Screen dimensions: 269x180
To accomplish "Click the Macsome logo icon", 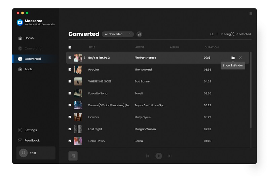I will click(x=20, y=22).
